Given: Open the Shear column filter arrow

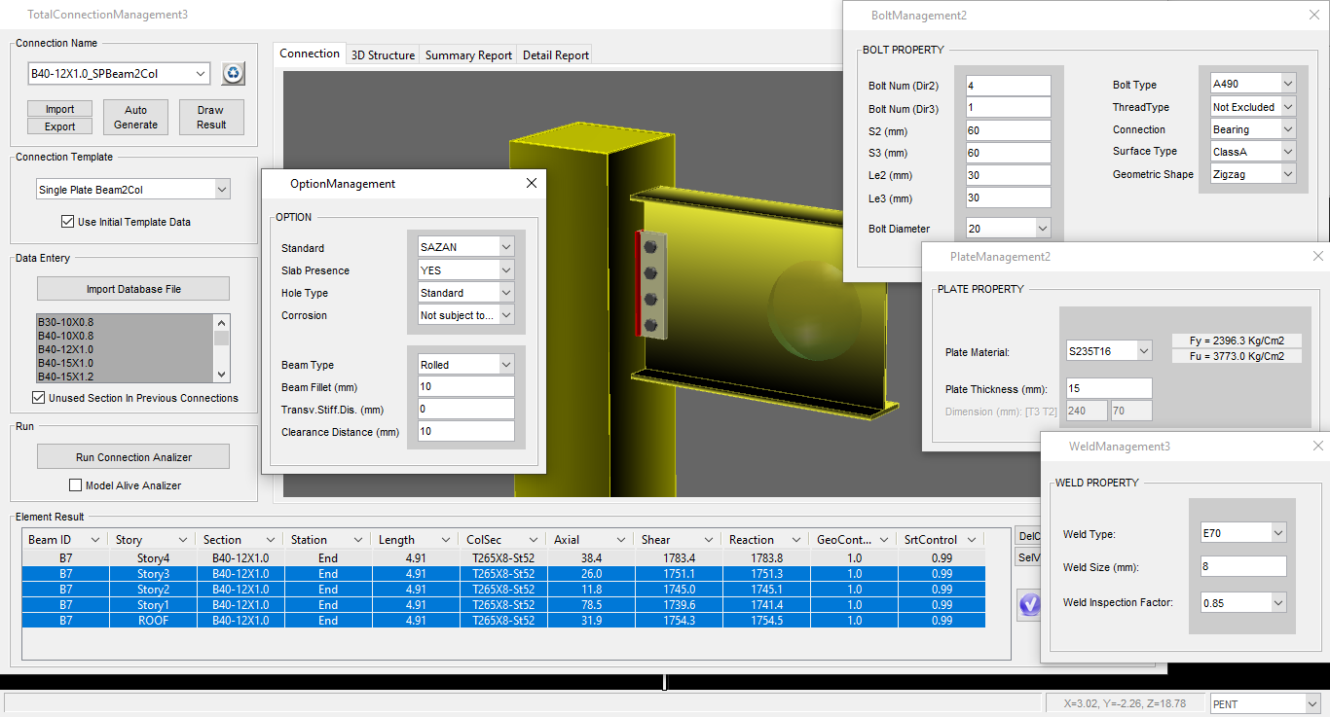Looking at the screenshot, I should point(709,540).
